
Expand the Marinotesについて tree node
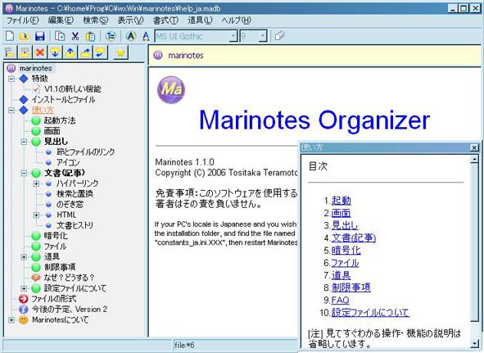(11, 320)
